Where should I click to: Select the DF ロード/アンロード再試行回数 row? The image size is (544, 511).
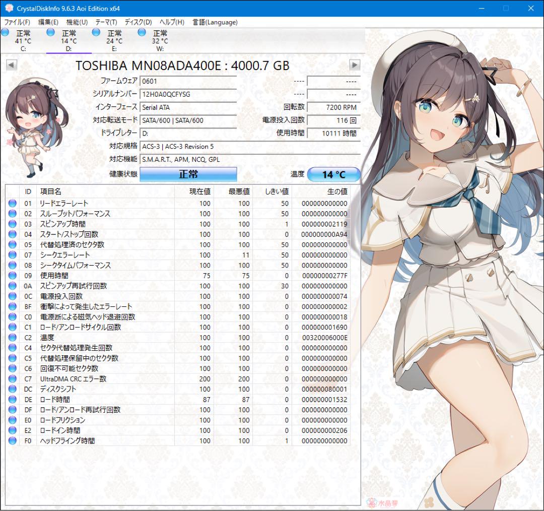pyautogui.click(x=178, y=410)
